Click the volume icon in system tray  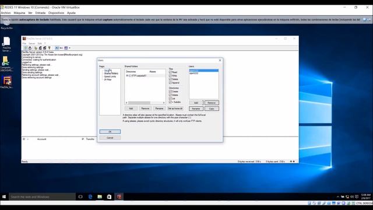[352, 197]
